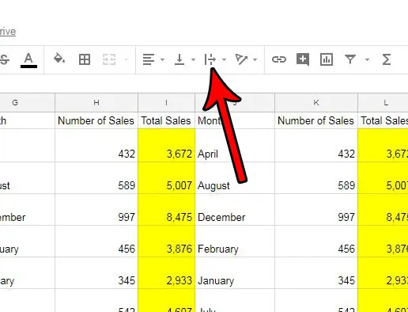This screenshot has width=408, height=312.
Task: Click the text wrapping icon
Action: coord(210,59)
